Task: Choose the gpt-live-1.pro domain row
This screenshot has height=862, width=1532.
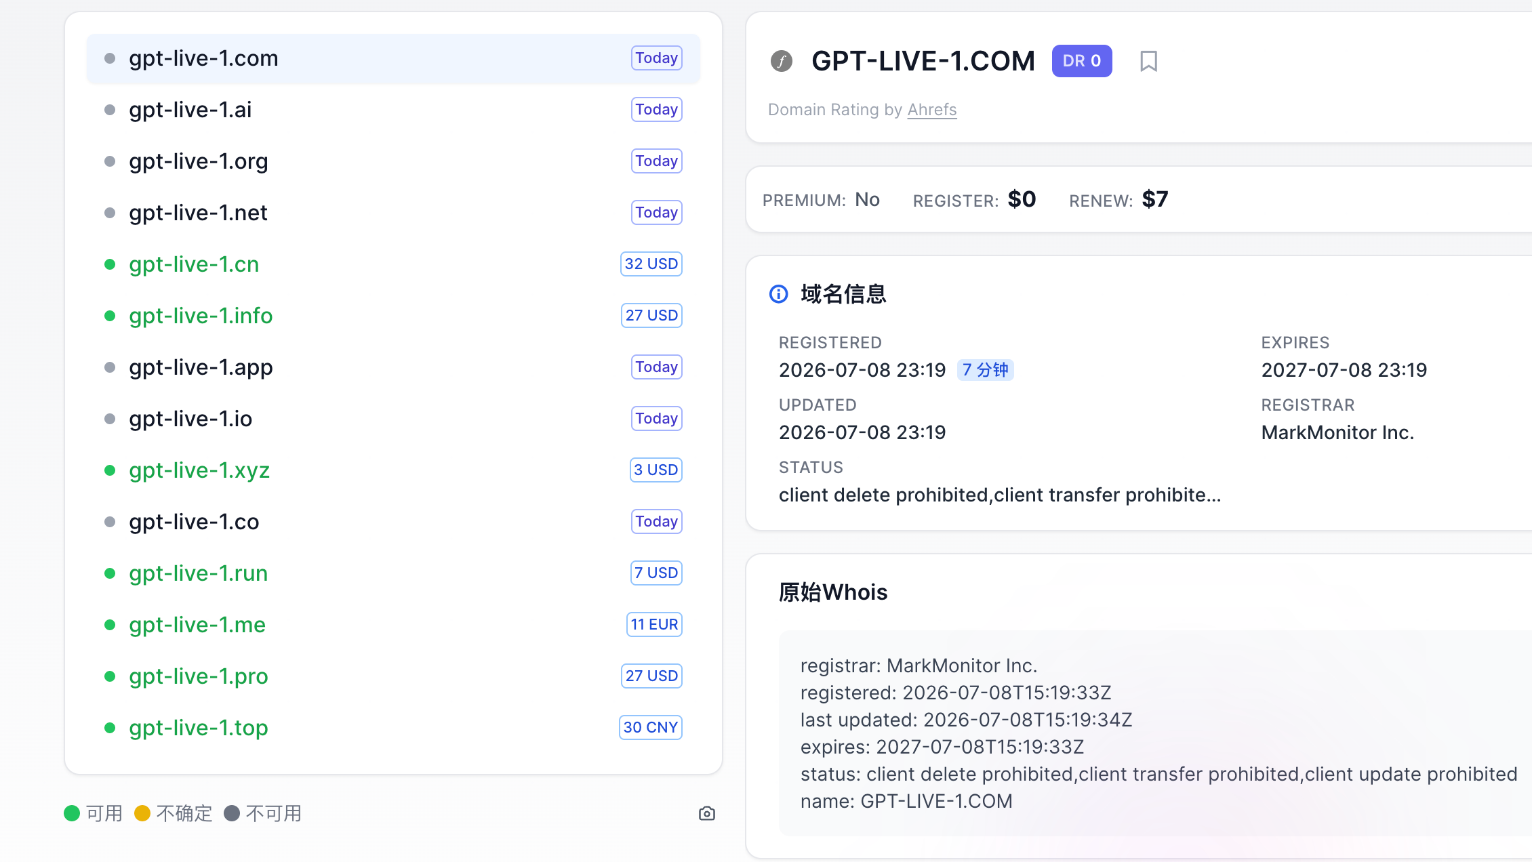Action: 393,676
